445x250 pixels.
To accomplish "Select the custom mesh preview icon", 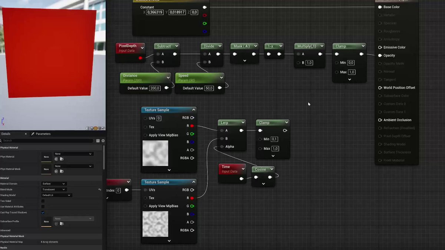I will coord(103,128).
